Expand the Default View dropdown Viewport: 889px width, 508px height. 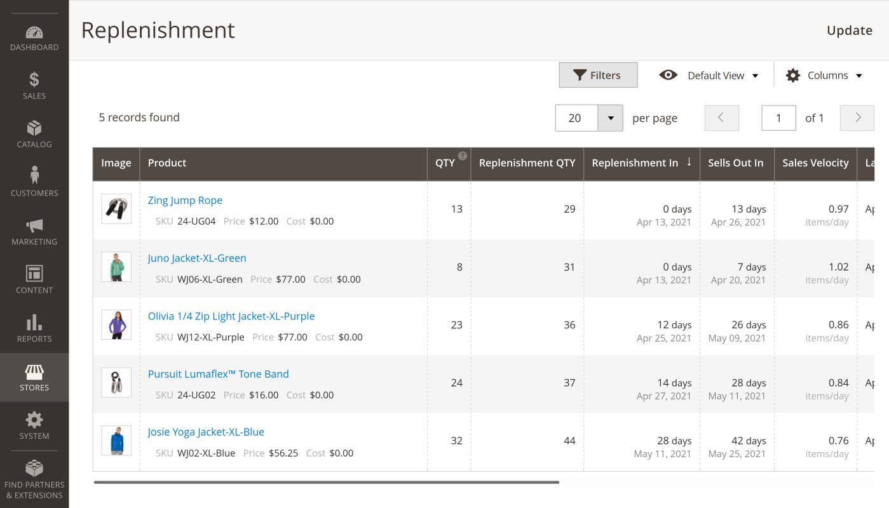[709, 76]
